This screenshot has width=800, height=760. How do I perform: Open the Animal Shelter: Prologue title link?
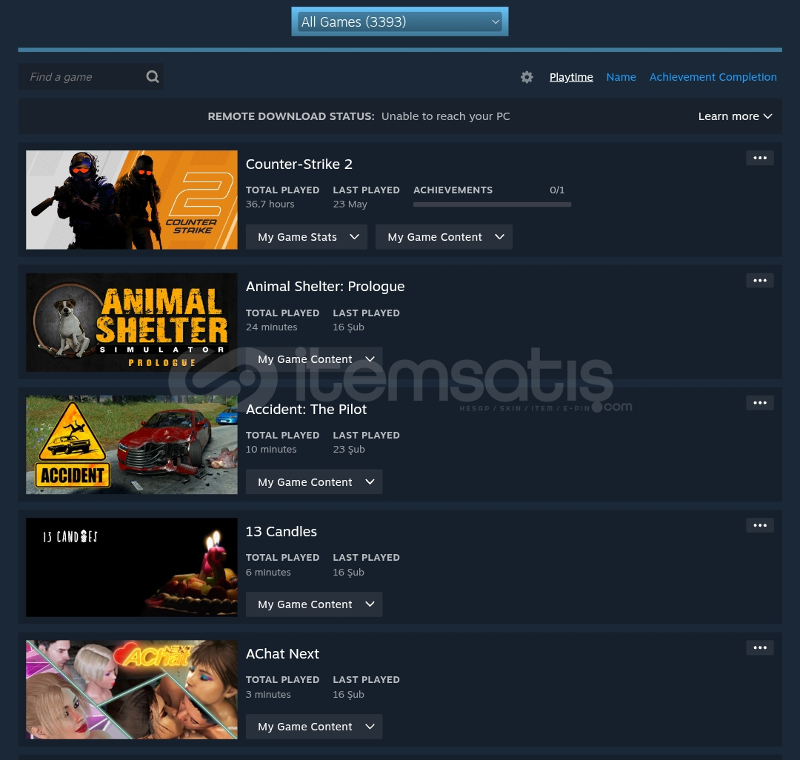coord(325,287)
